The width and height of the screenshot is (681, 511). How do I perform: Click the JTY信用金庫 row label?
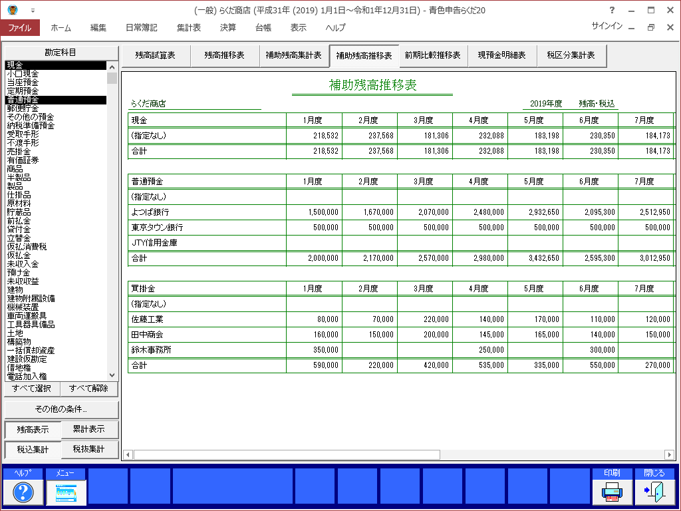(x=154, y=243)
